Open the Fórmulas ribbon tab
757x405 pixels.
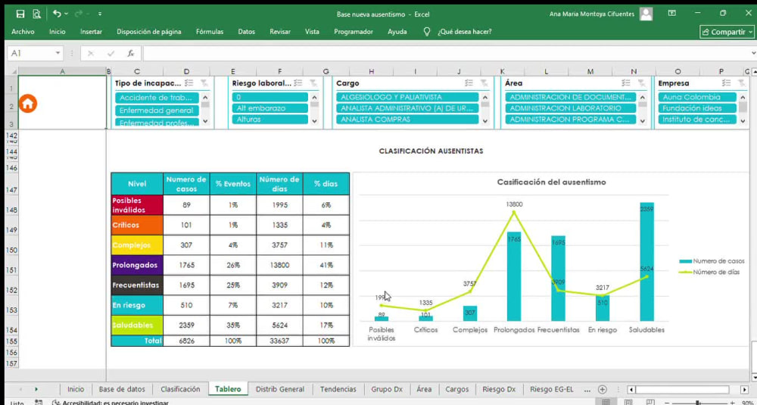210,32
